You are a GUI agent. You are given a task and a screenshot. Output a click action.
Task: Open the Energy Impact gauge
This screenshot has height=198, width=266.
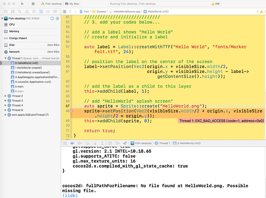pyautogui.click(x=31, y=38)
